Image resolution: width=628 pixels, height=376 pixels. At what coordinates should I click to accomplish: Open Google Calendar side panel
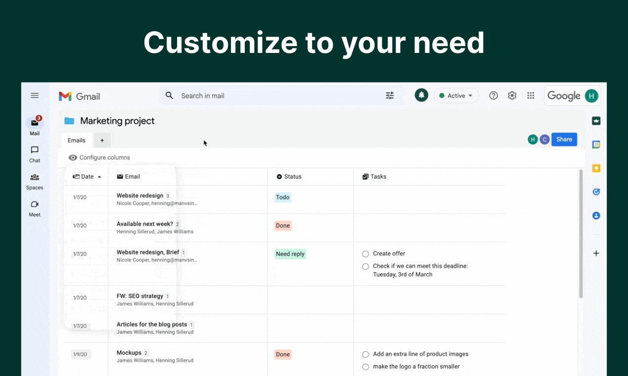(x=596, y=144)
